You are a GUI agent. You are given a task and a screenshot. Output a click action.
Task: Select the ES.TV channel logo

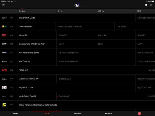pos(4,44)
